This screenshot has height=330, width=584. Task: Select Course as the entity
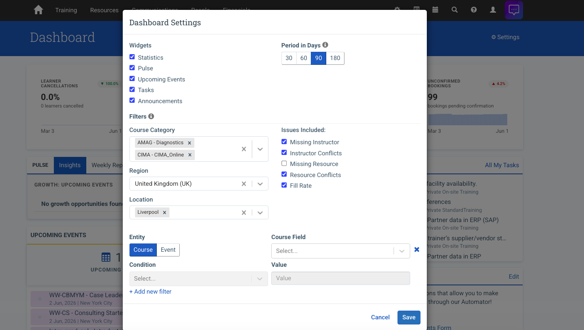click(143, 250)
